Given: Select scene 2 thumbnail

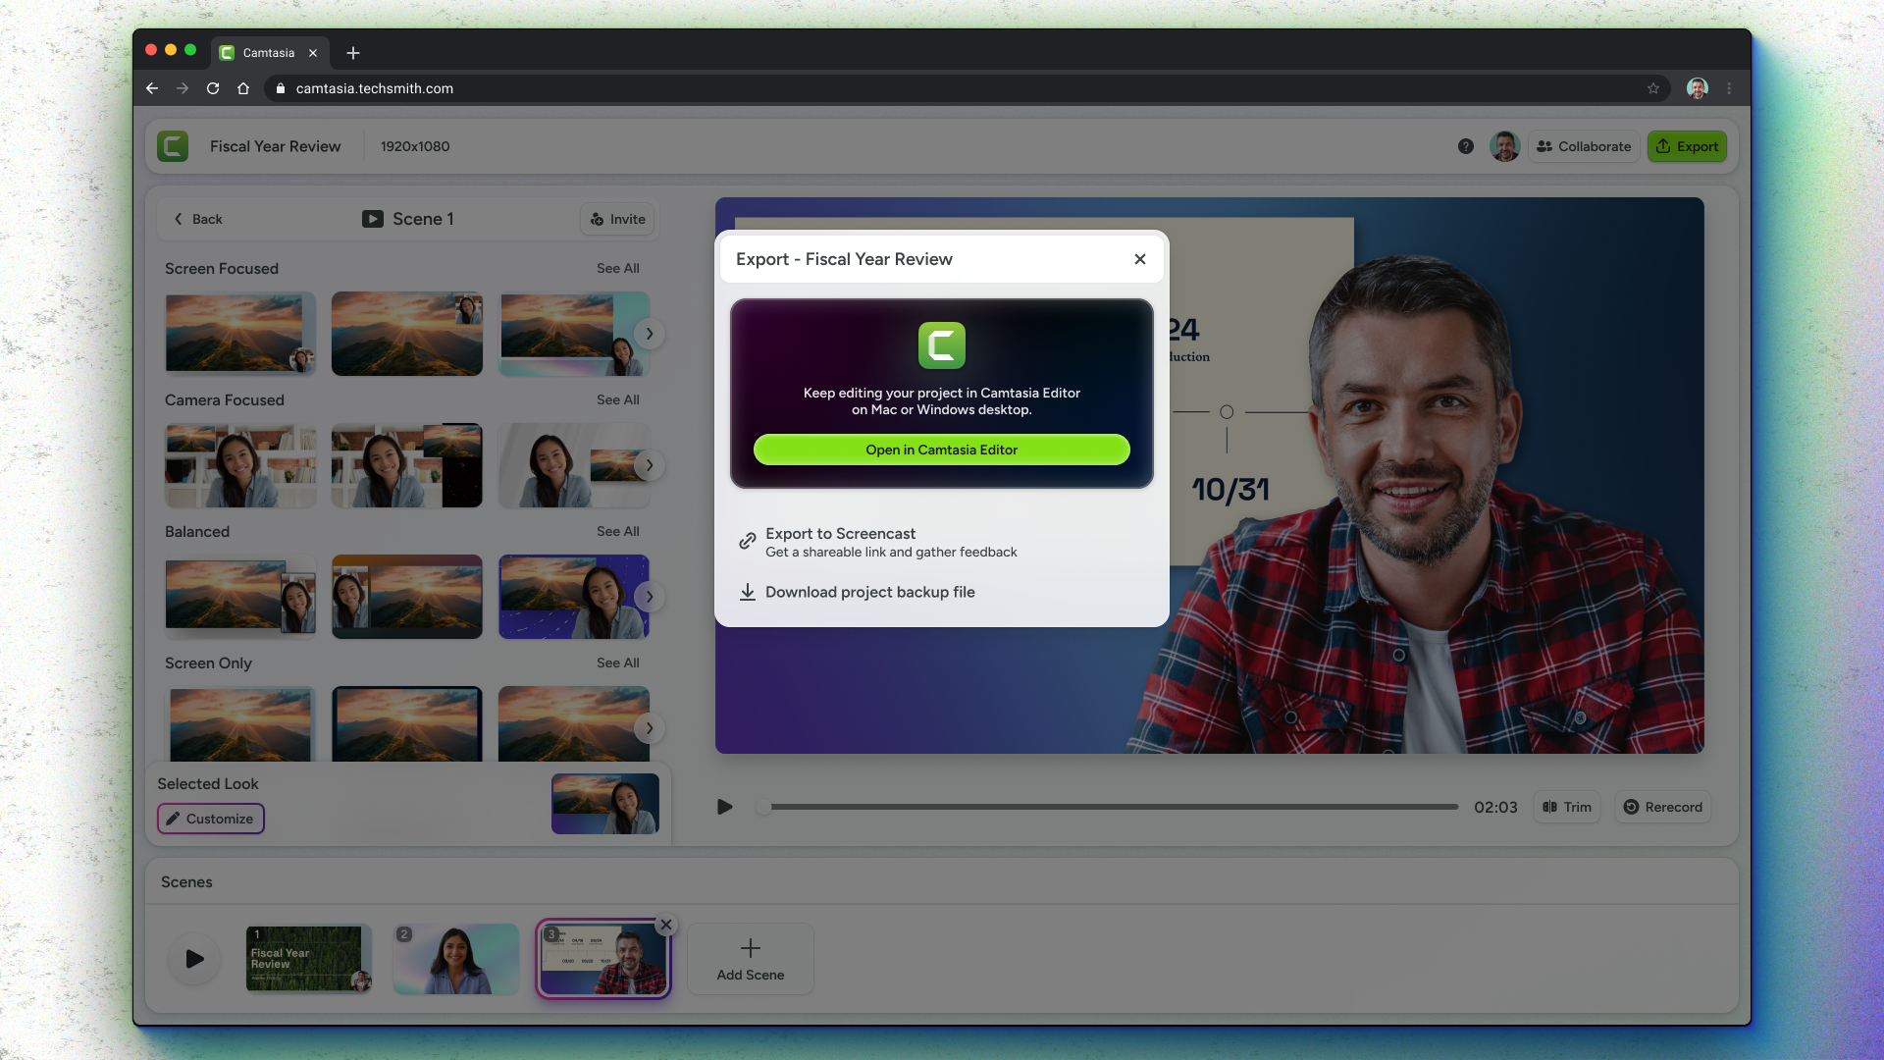Looking at the screenshot, I should point(456,959).
